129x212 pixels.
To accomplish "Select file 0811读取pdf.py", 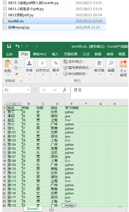I will (x=54, y=15).
